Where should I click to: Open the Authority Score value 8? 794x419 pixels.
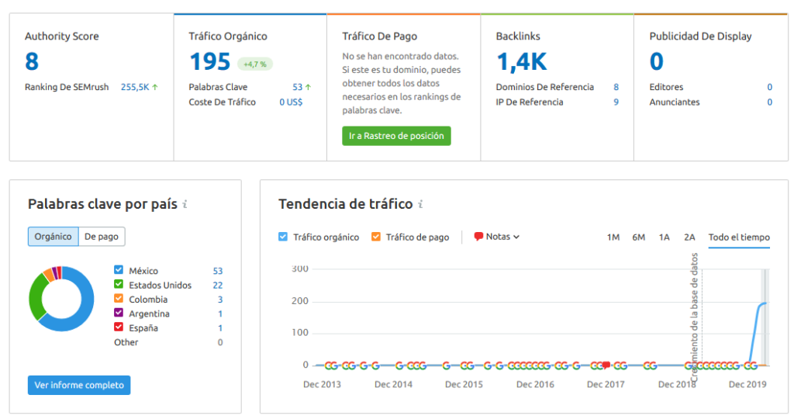coord(32,61)
